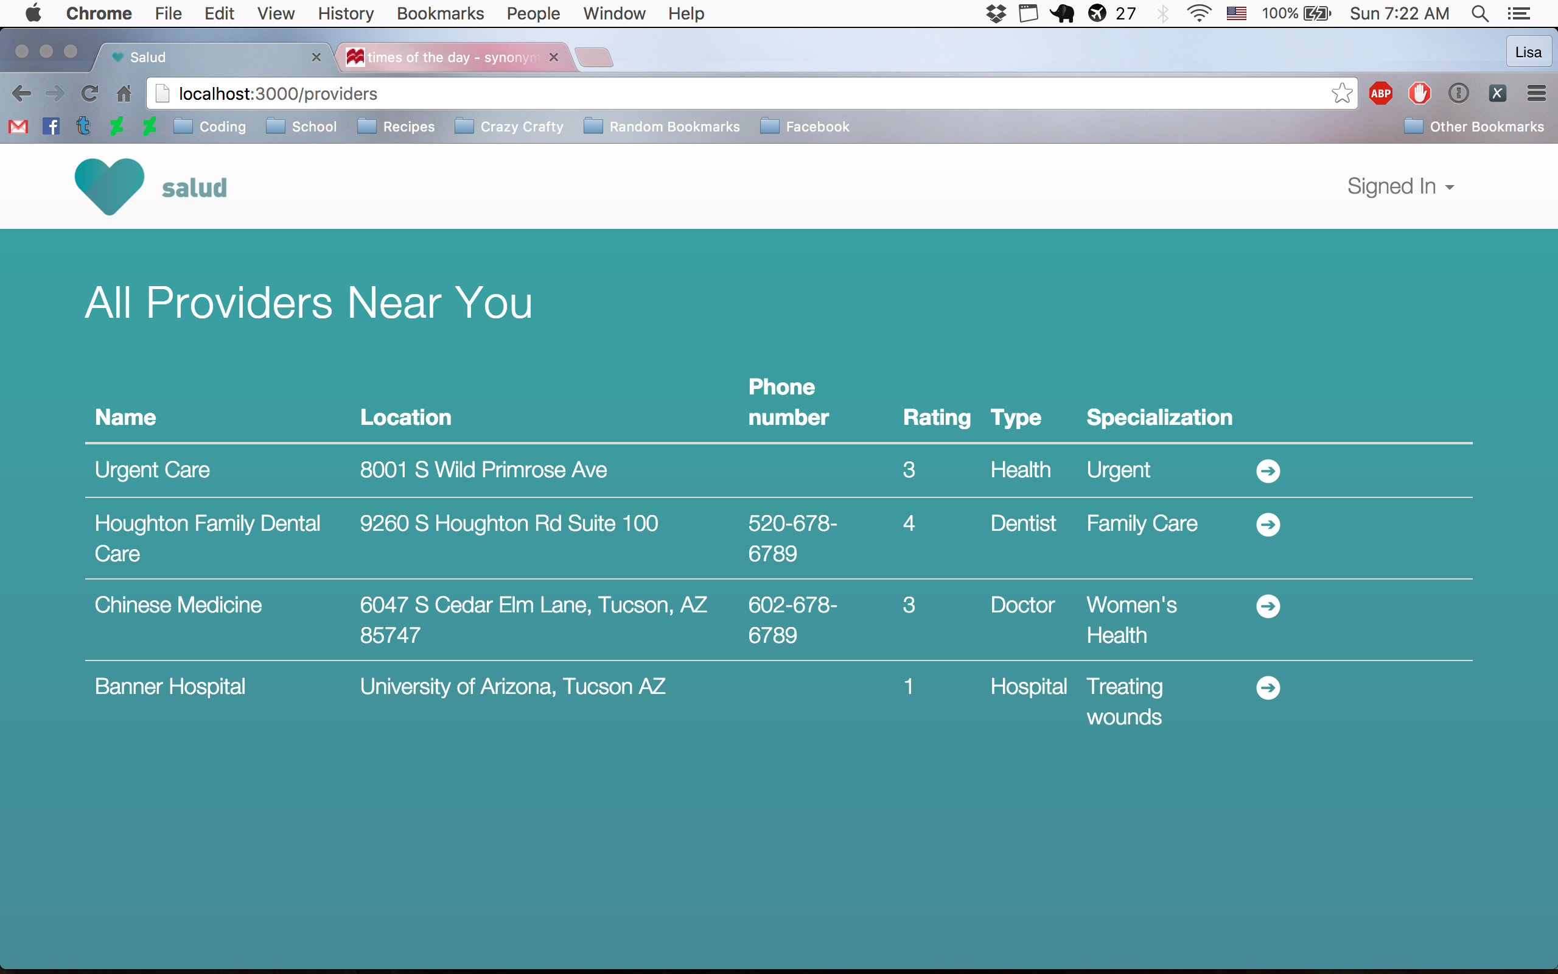1558x974 pixels.
Task: Open Houghton Family Dental Care details arrow
Action: [1268, 524]
